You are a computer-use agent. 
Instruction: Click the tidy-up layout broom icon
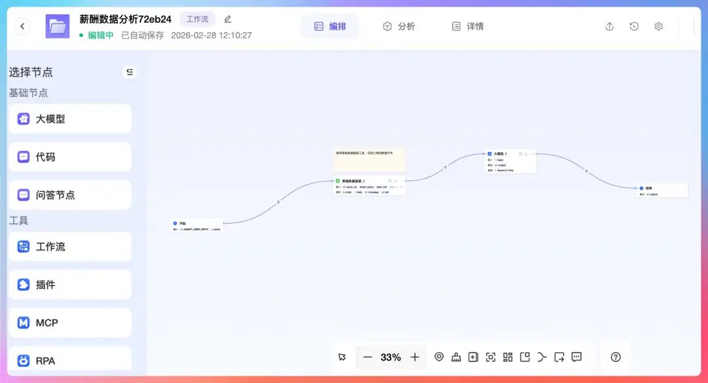(456, 357)
